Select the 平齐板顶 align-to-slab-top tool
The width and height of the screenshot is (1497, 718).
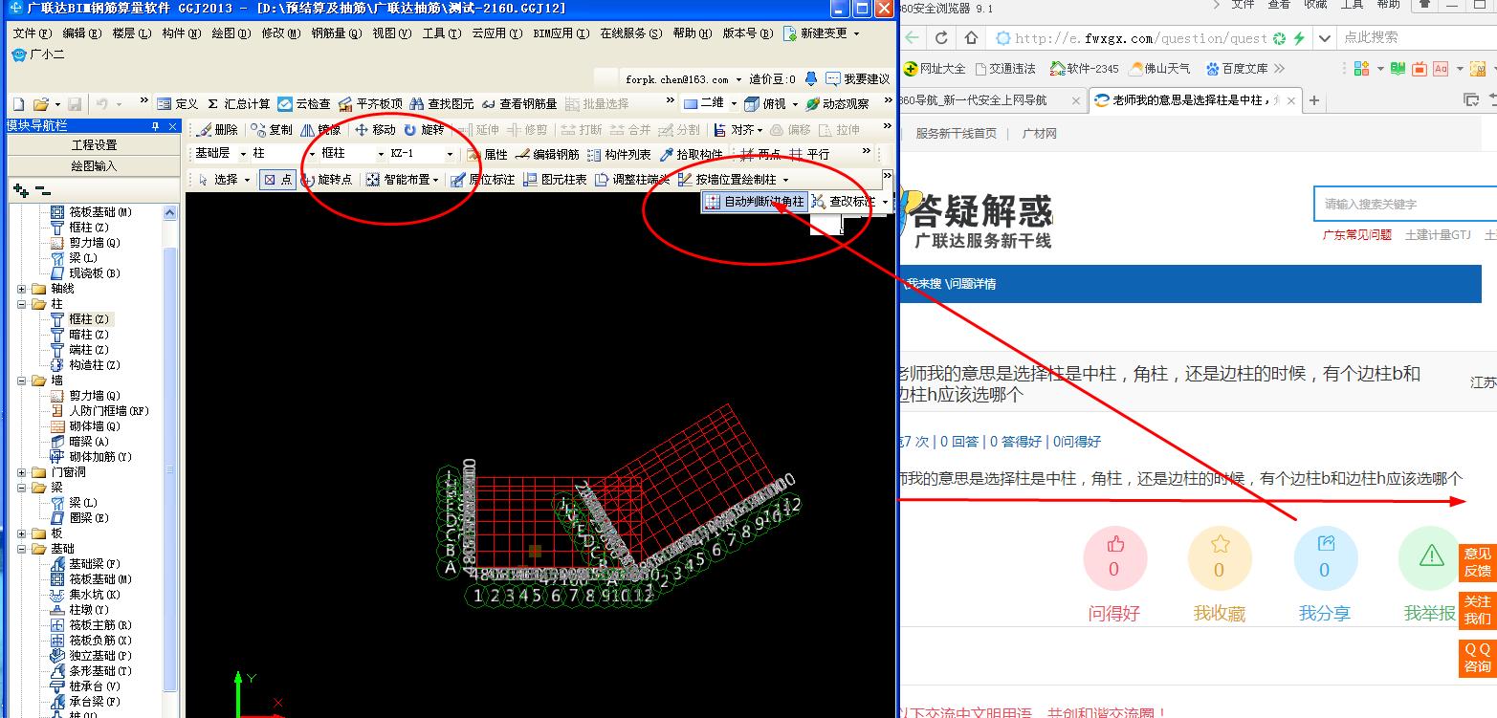point(370,103)
